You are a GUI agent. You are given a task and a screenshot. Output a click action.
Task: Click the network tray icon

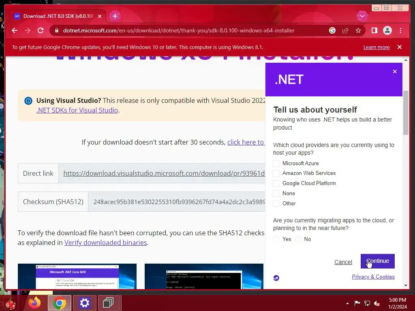pyautogui.click(x=367, y=303)
